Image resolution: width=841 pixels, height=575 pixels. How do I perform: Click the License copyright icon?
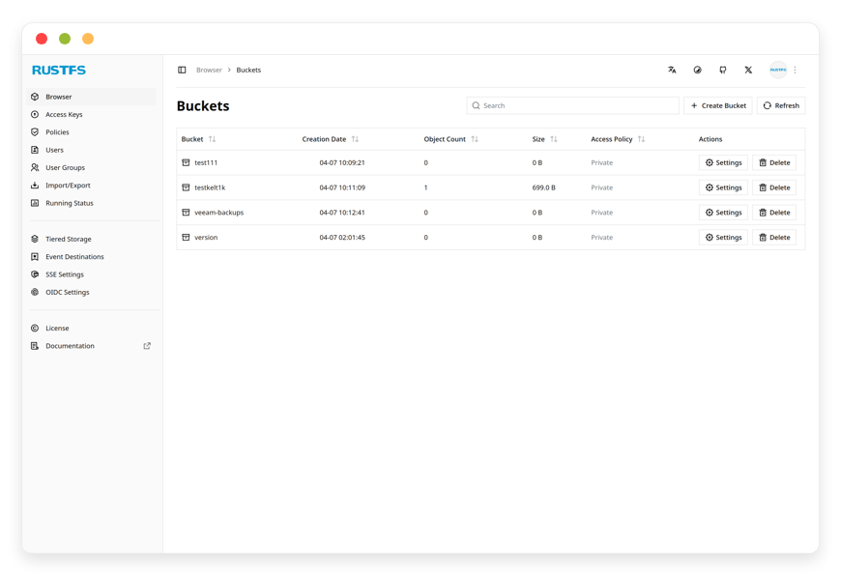(x=35, y=328)
